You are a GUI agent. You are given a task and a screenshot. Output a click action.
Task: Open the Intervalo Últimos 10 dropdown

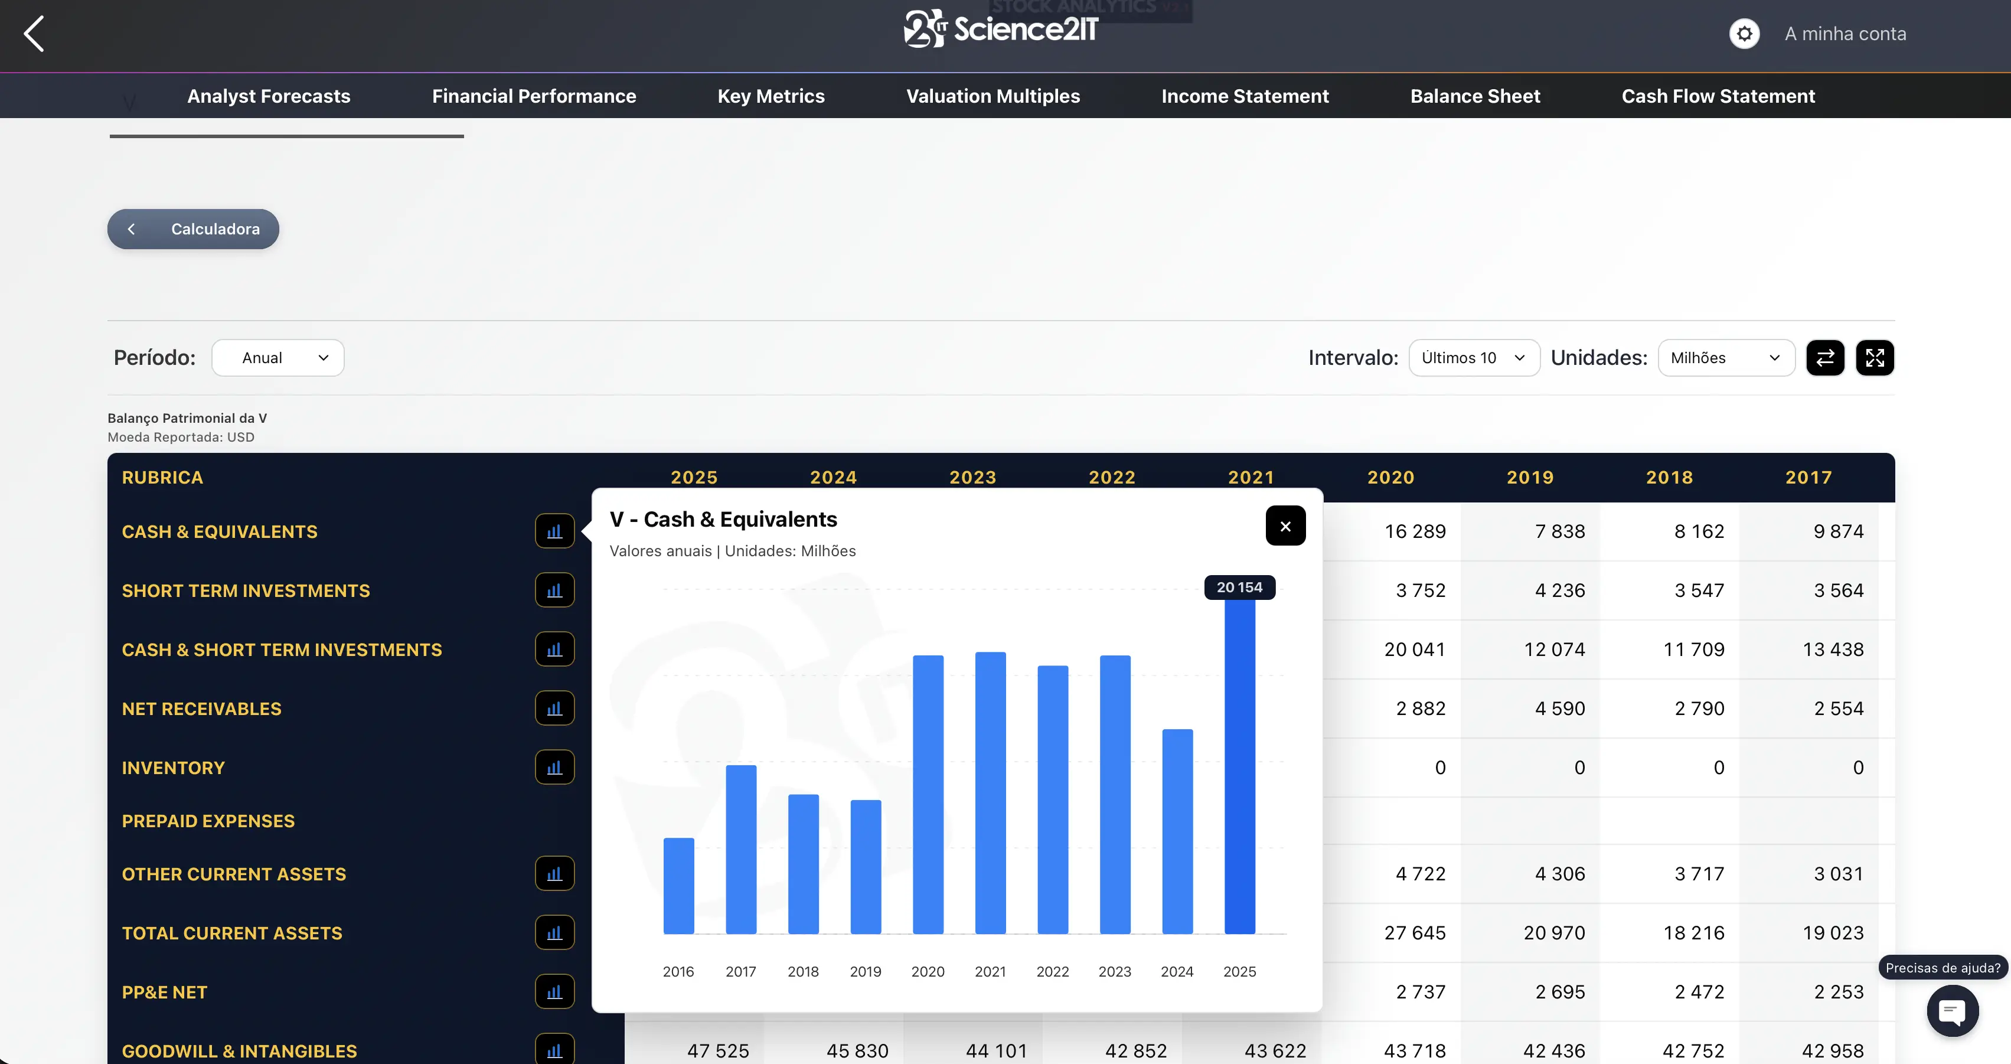(x=1474, y=358)
